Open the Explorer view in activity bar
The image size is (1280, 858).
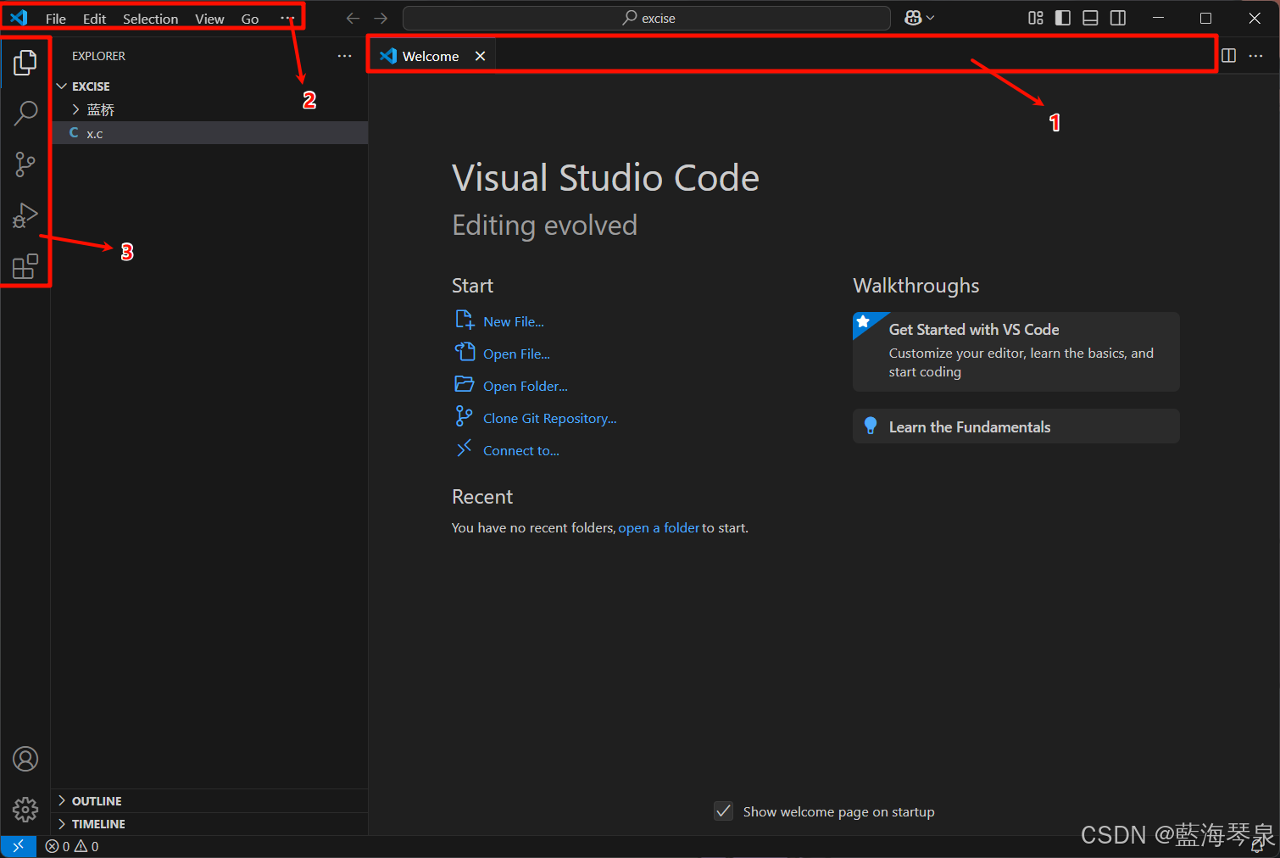pyautogui.click(x=25, y=62)
